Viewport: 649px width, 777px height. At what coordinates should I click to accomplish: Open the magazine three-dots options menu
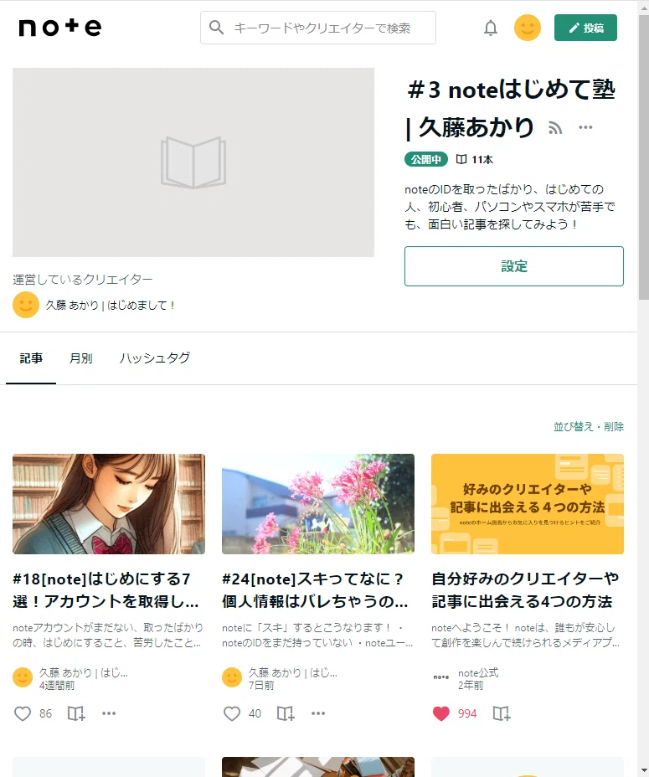(x=585, y=127)
